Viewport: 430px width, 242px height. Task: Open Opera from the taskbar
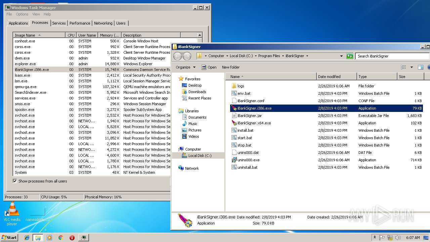[72, 238]
